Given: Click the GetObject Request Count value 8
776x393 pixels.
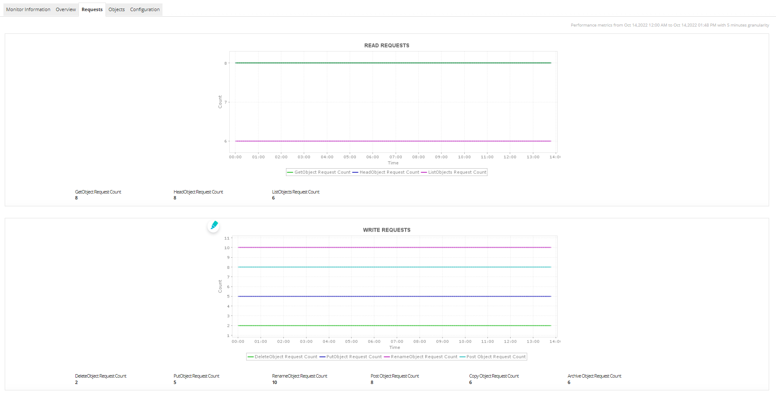Looking at the screenshot, I should (x=76, y=198).
